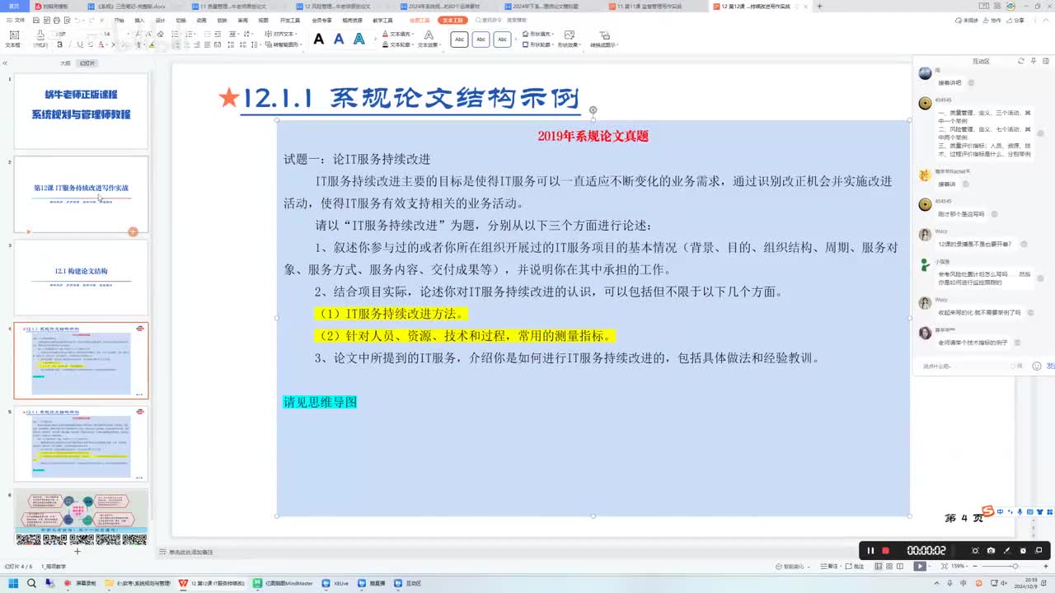Open 文本轮廓 dropdown
The width and height of the screenshot is (1055, 593).
398,44
